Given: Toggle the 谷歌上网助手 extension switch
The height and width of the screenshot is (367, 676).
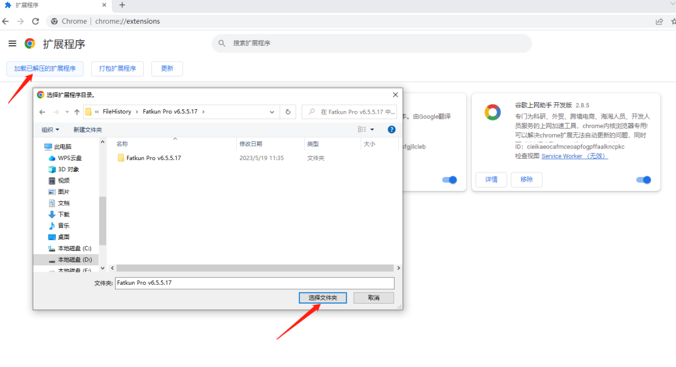Looking at the screenshot, I should coord(644,179).
